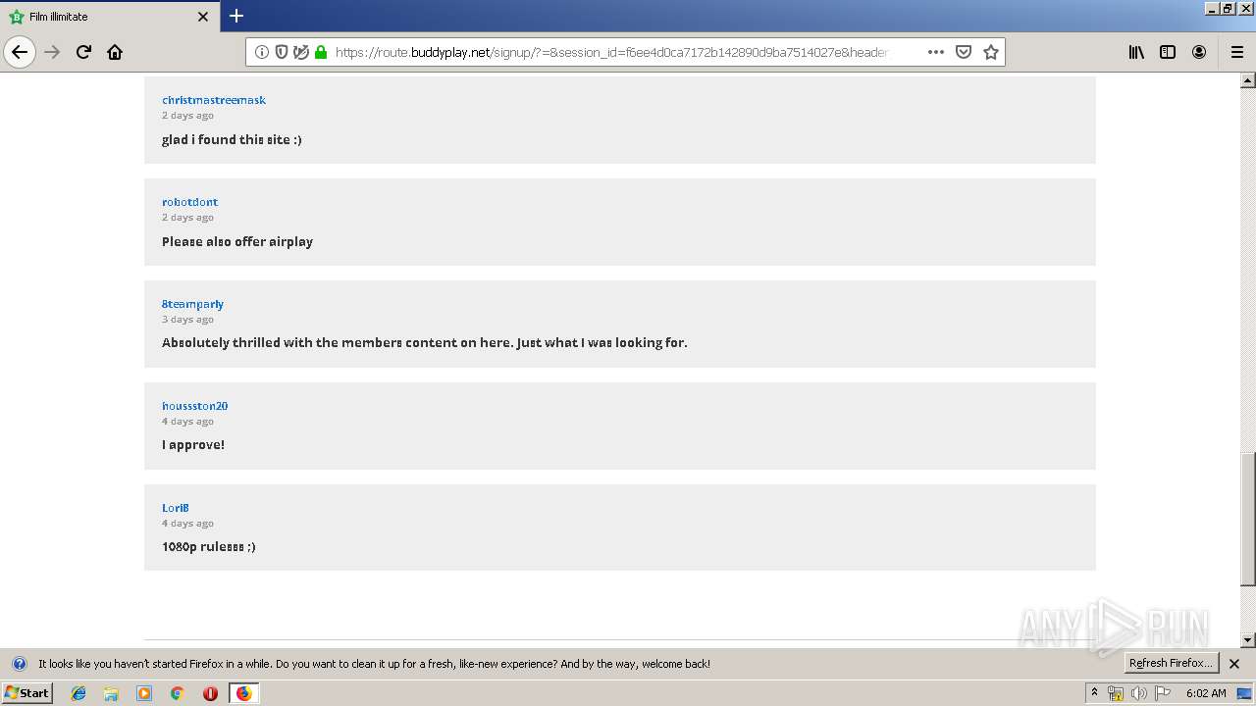Open the Windows Start menu
The height and width of the screenshot is (706, 1256).
click(x=26, y=693)
